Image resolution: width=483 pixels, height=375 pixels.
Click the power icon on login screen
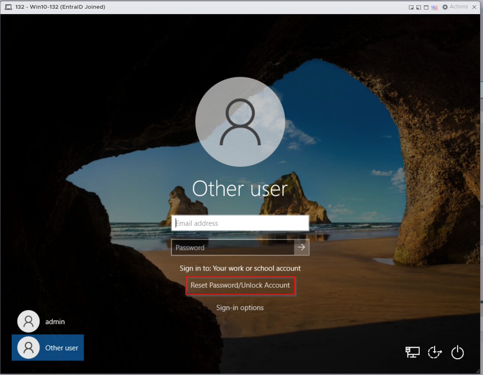click(x=457, y=352)
